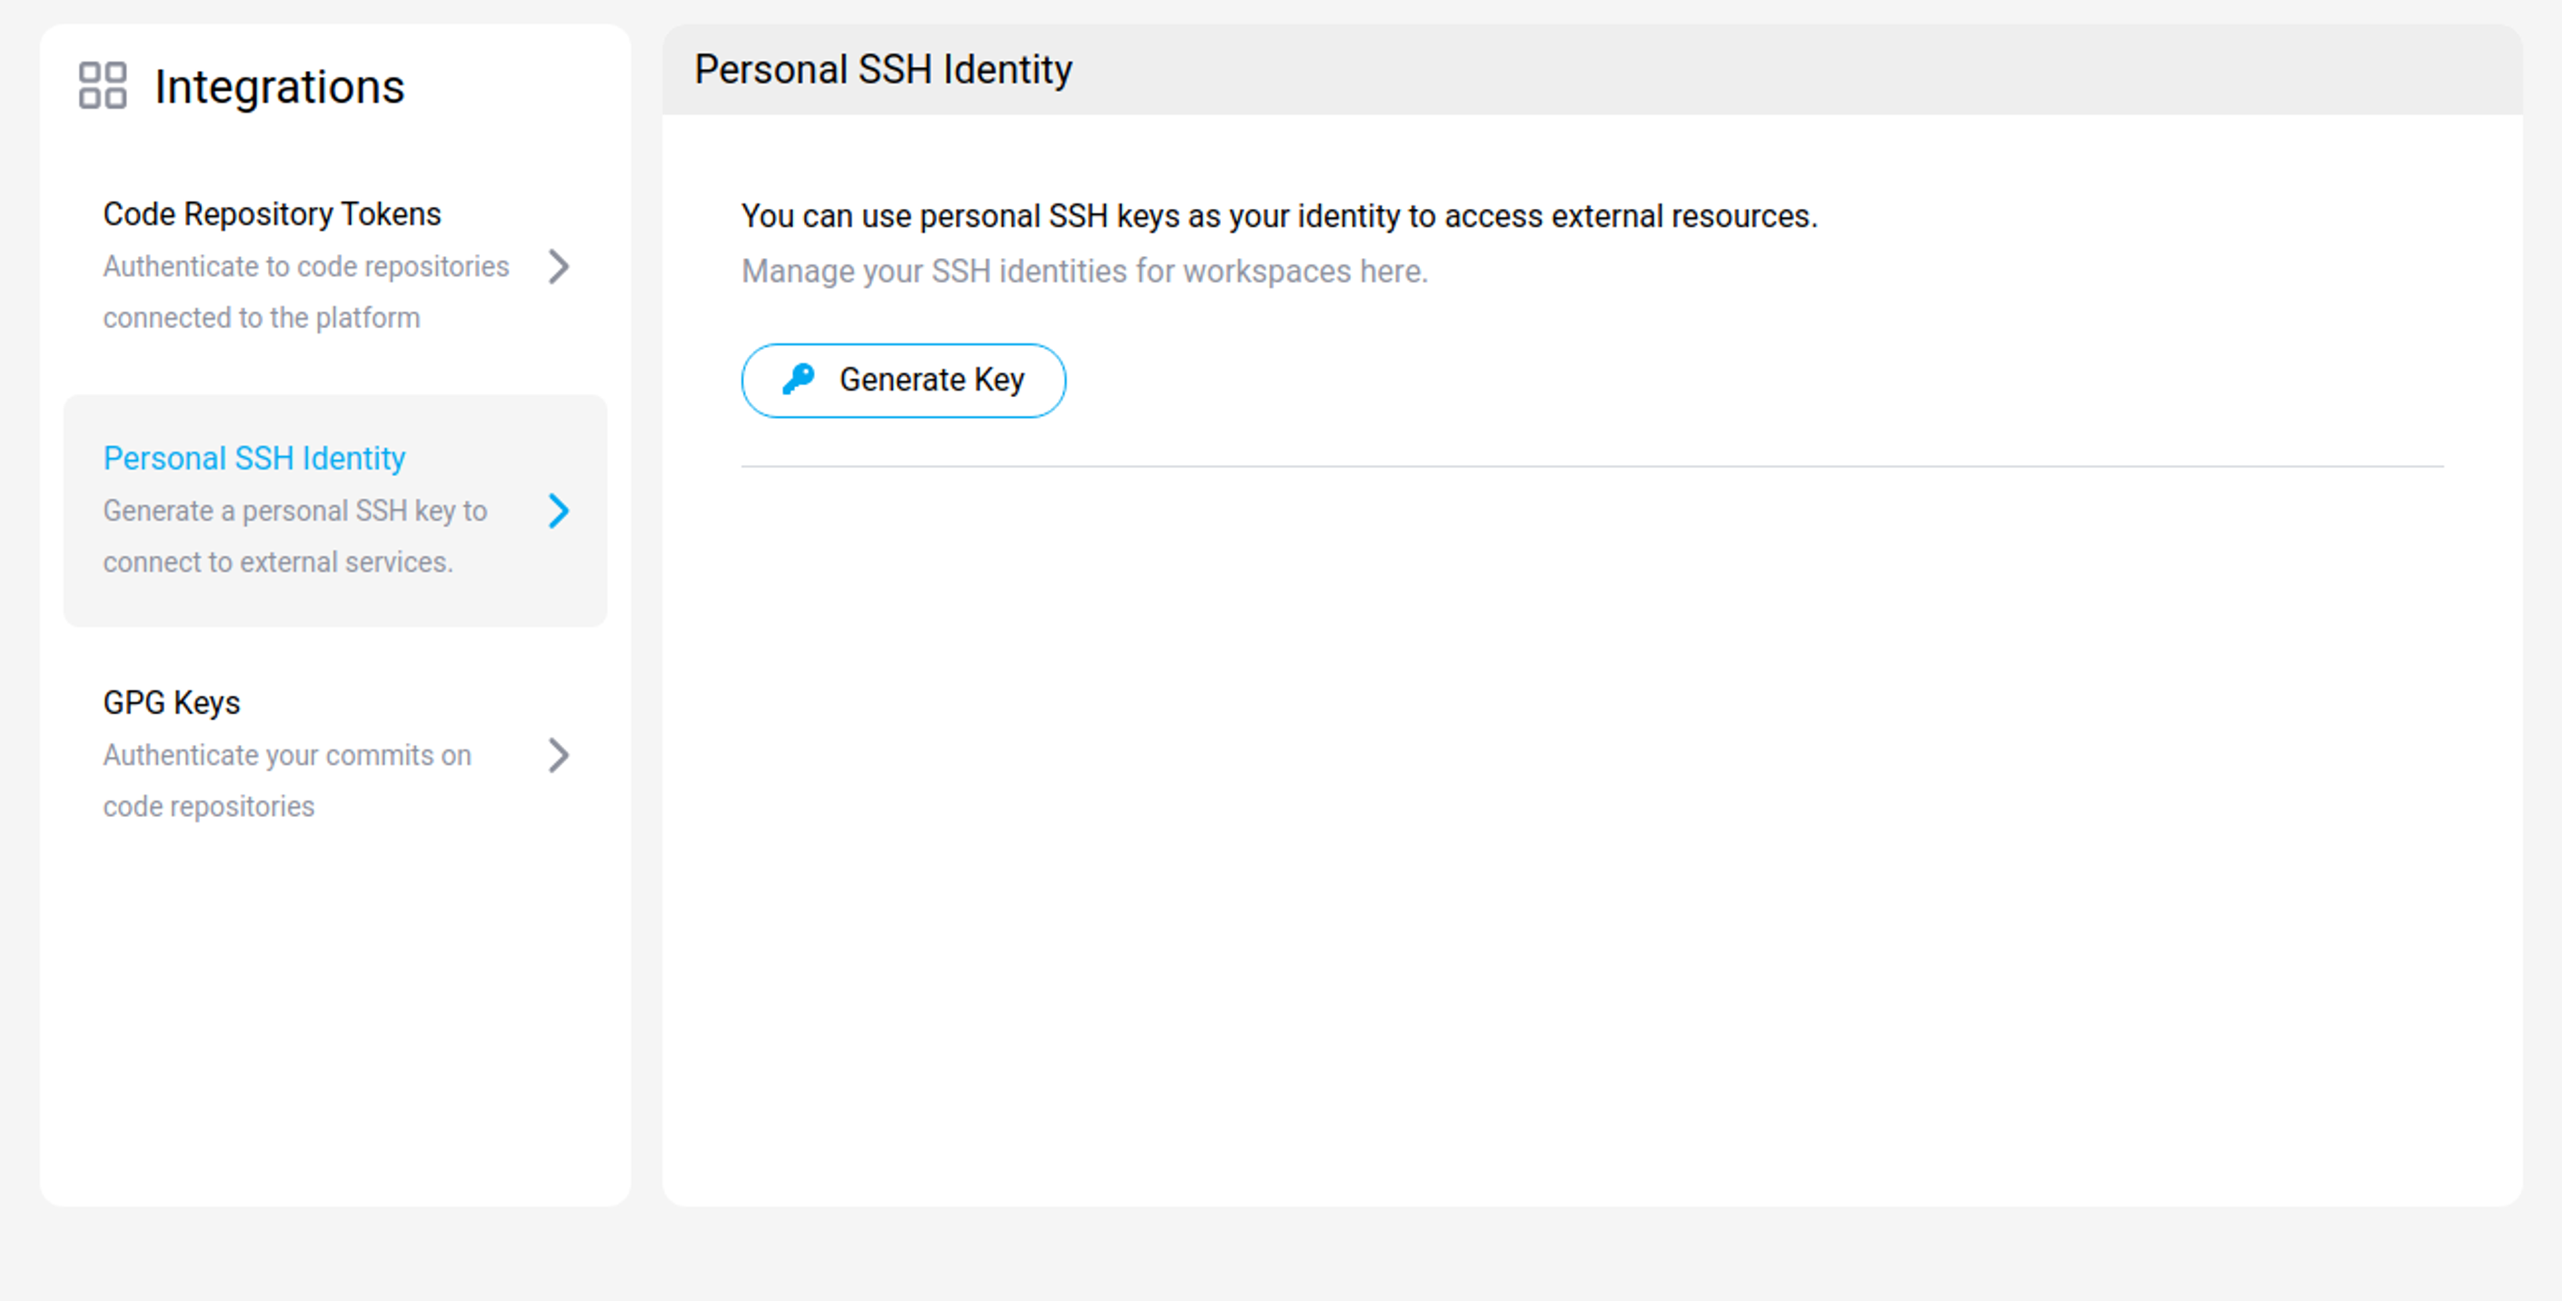
Task: Select the Personal SSH Identity sidebar card
Action: 335,511
